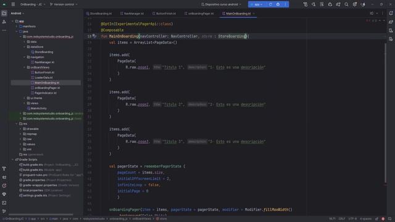Viewport: 395px width, 222px height.
Task: Click the gutter icon on line 18
Action: (94, 36)
